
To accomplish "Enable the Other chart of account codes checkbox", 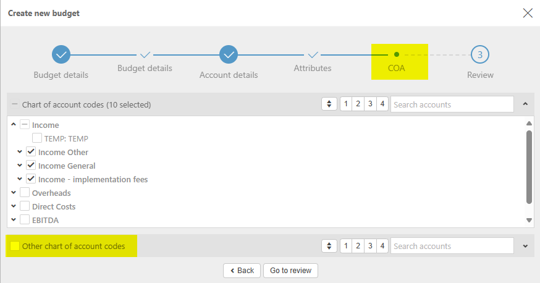I will (x=15, y=246).
